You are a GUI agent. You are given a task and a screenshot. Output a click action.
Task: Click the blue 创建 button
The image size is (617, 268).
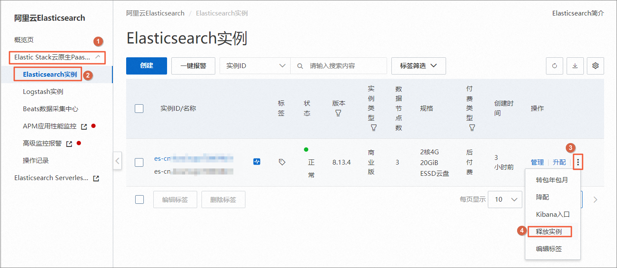[x=146, y=66]
